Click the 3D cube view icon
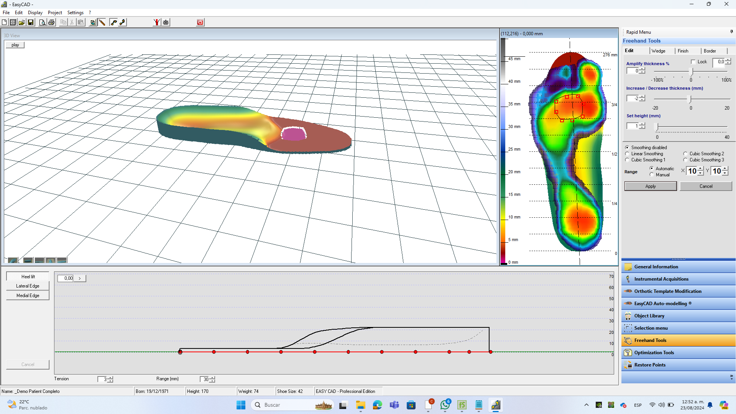 pyautogui.click(x=93, y=22)
